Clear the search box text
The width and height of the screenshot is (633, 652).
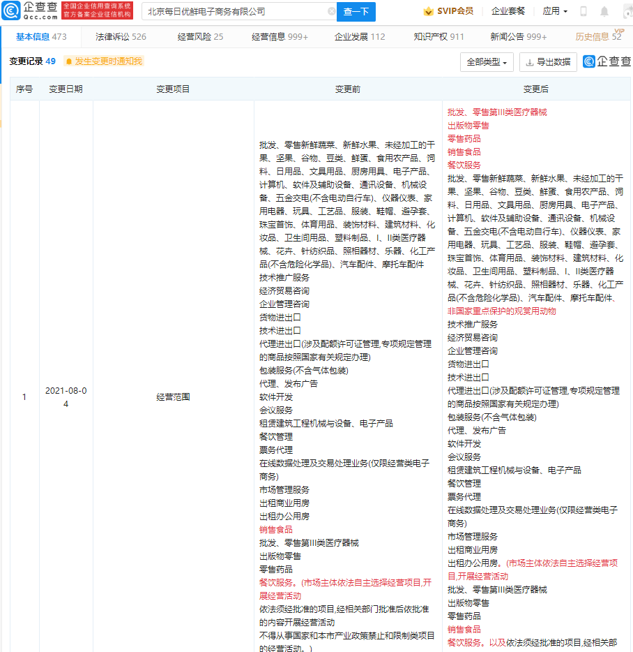(x=331, y=12)
